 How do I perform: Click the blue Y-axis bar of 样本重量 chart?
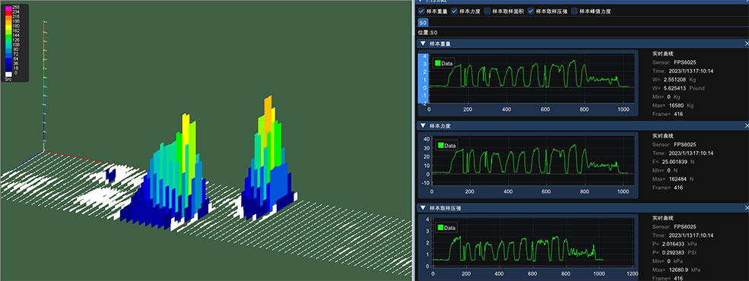pyautogui.click(x=423, y=78)
